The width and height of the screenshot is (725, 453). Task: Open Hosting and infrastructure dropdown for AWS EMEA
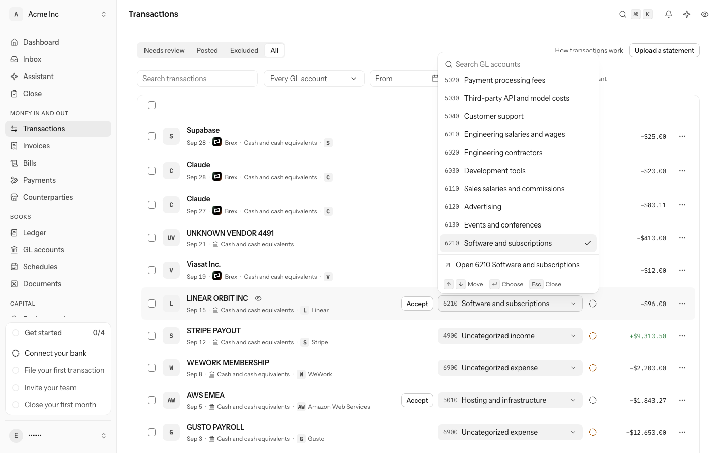point(510,400)
